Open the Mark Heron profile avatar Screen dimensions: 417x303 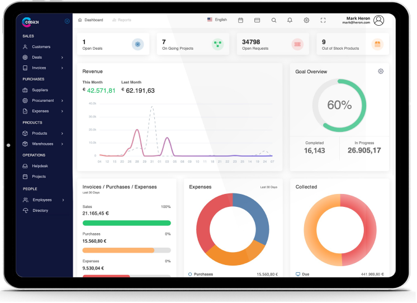point(379,21)
